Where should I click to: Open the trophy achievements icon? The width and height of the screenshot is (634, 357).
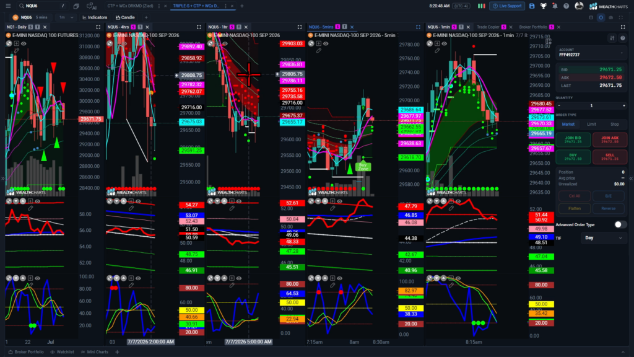(544, 6)
